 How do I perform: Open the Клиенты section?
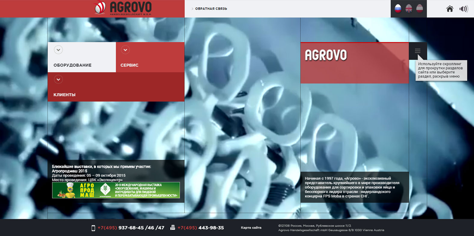point(64,95)
